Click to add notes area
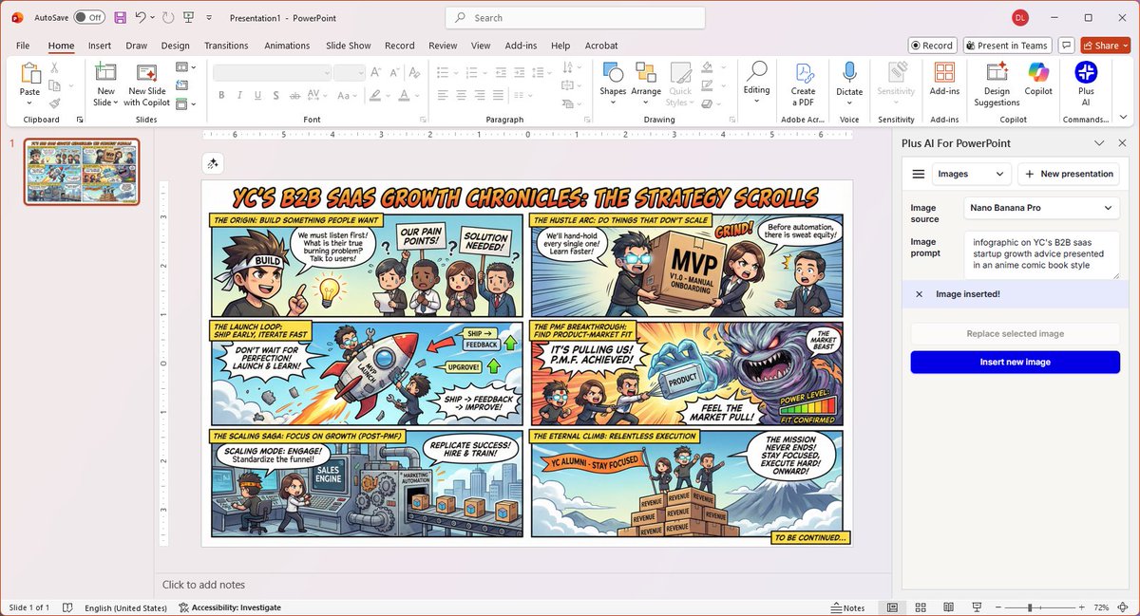Screen dimensions: 1140x616 click(x=204, y=585)
